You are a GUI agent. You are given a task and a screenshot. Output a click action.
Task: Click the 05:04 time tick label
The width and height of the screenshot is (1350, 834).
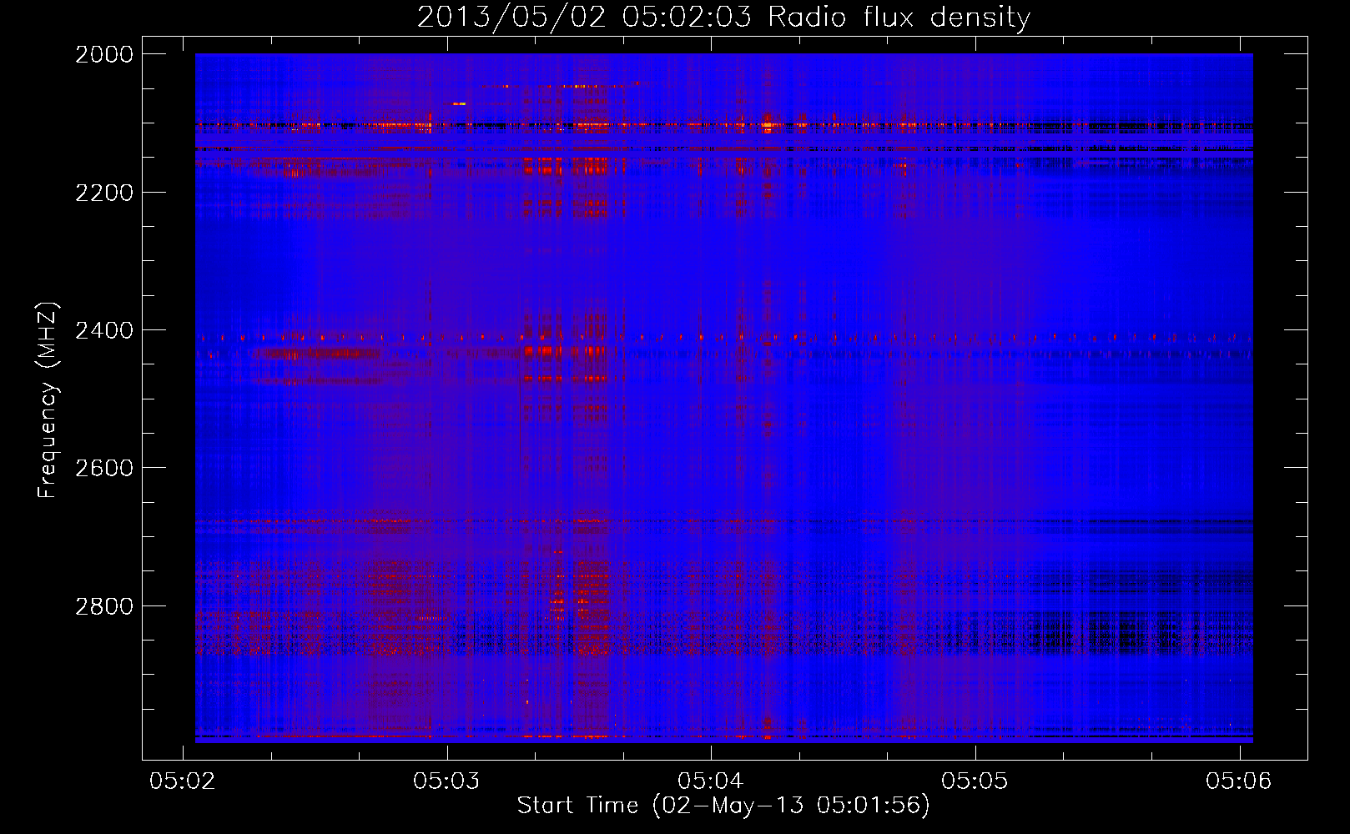click(x=711, y=781)
